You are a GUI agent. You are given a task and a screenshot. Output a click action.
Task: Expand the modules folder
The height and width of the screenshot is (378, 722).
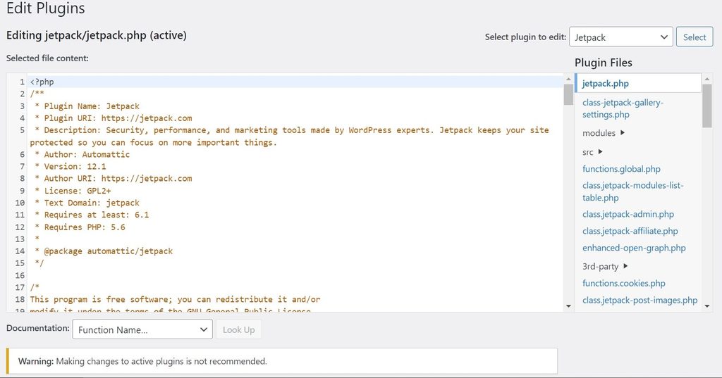(604, 133)
